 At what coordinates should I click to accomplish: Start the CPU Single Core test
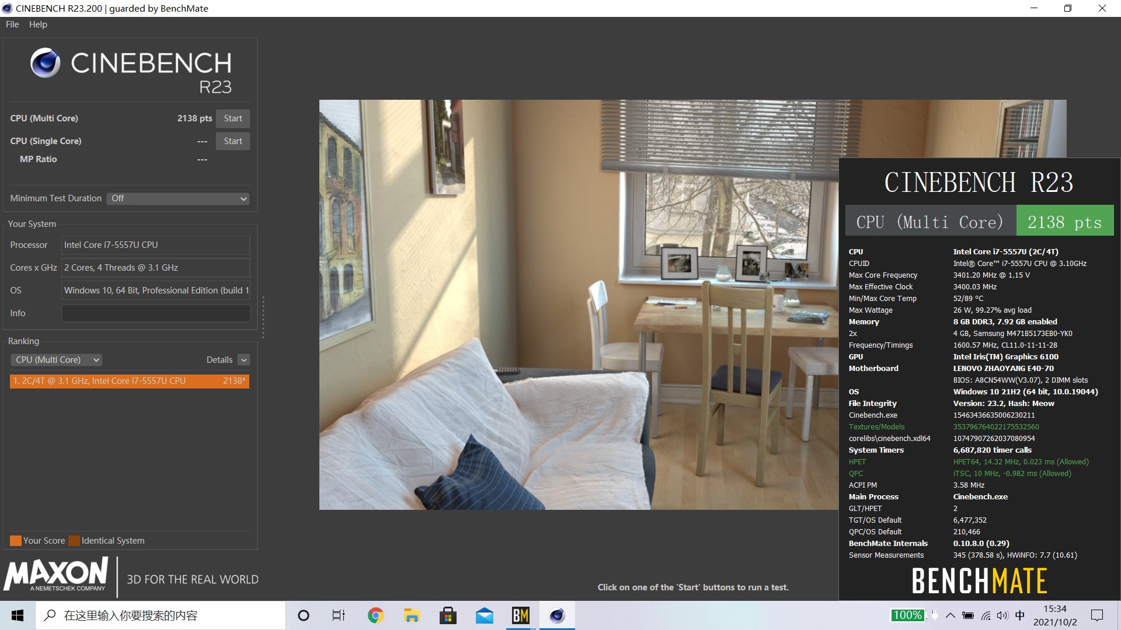pyautogui.click(x=232, y=141)
